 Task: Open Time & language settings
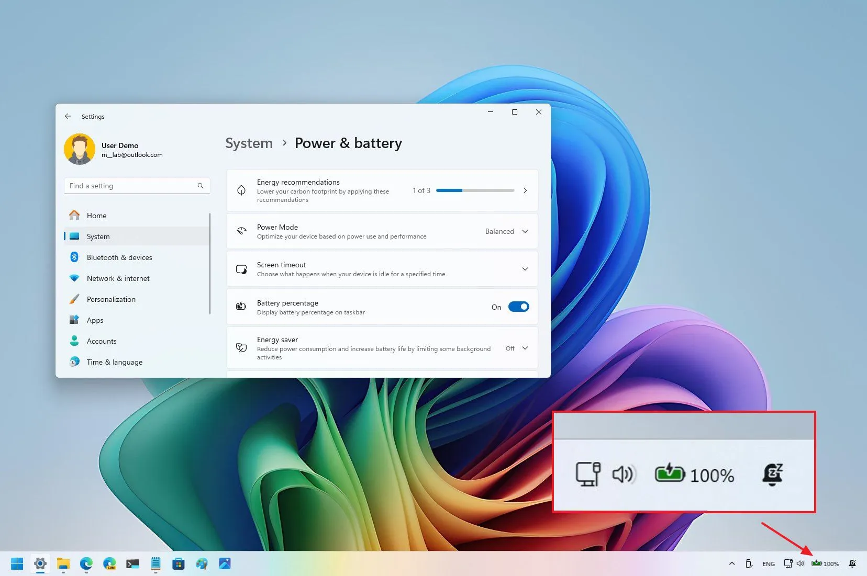coord(114,362)
